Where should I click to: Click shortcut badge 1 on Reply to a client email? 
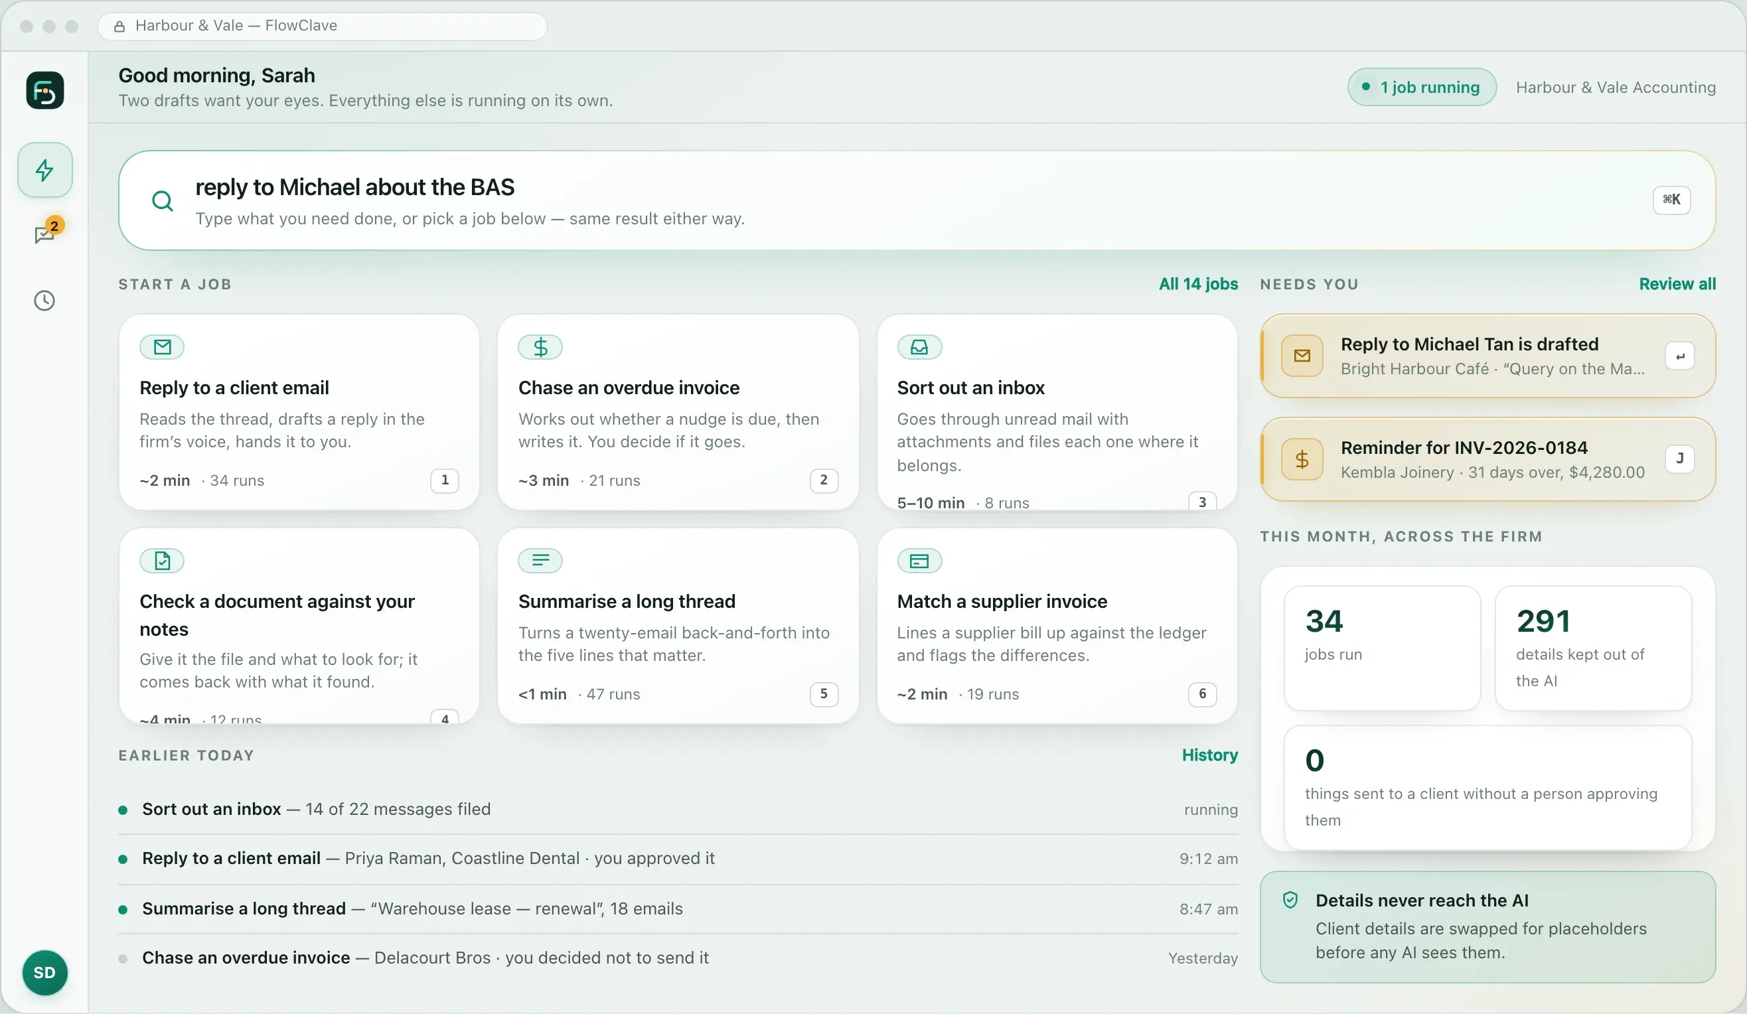pos(445,480)
